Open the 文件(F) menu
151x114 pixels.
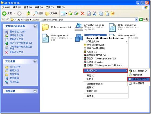click(6, 7)
